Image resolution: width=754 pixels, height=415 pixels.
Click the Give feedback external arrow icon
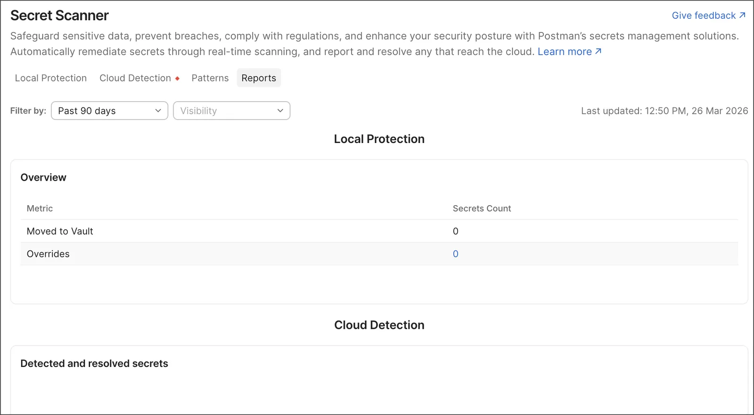pyautogui.click(x=742, y=15)
